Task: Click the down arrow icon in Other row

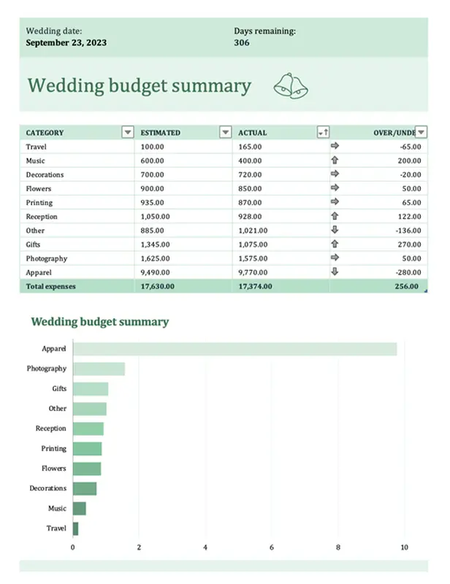Action: tap(335, 230)
